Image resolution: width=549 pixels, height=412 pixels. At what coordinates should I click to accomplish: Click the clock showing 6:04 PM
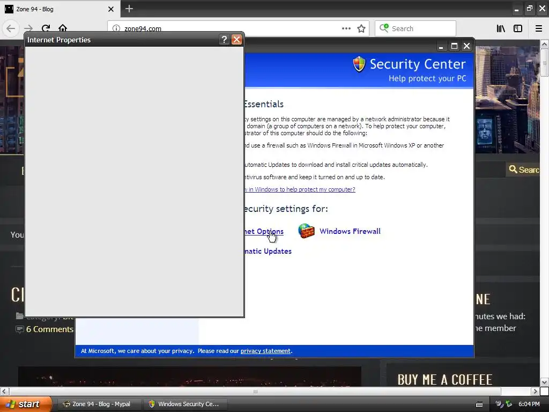pos(529,404)
